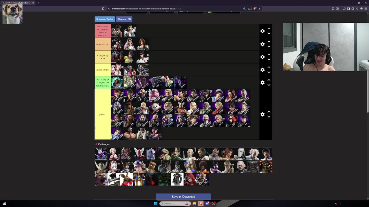Open the page zoom magnifier icon

coord(244,9)
